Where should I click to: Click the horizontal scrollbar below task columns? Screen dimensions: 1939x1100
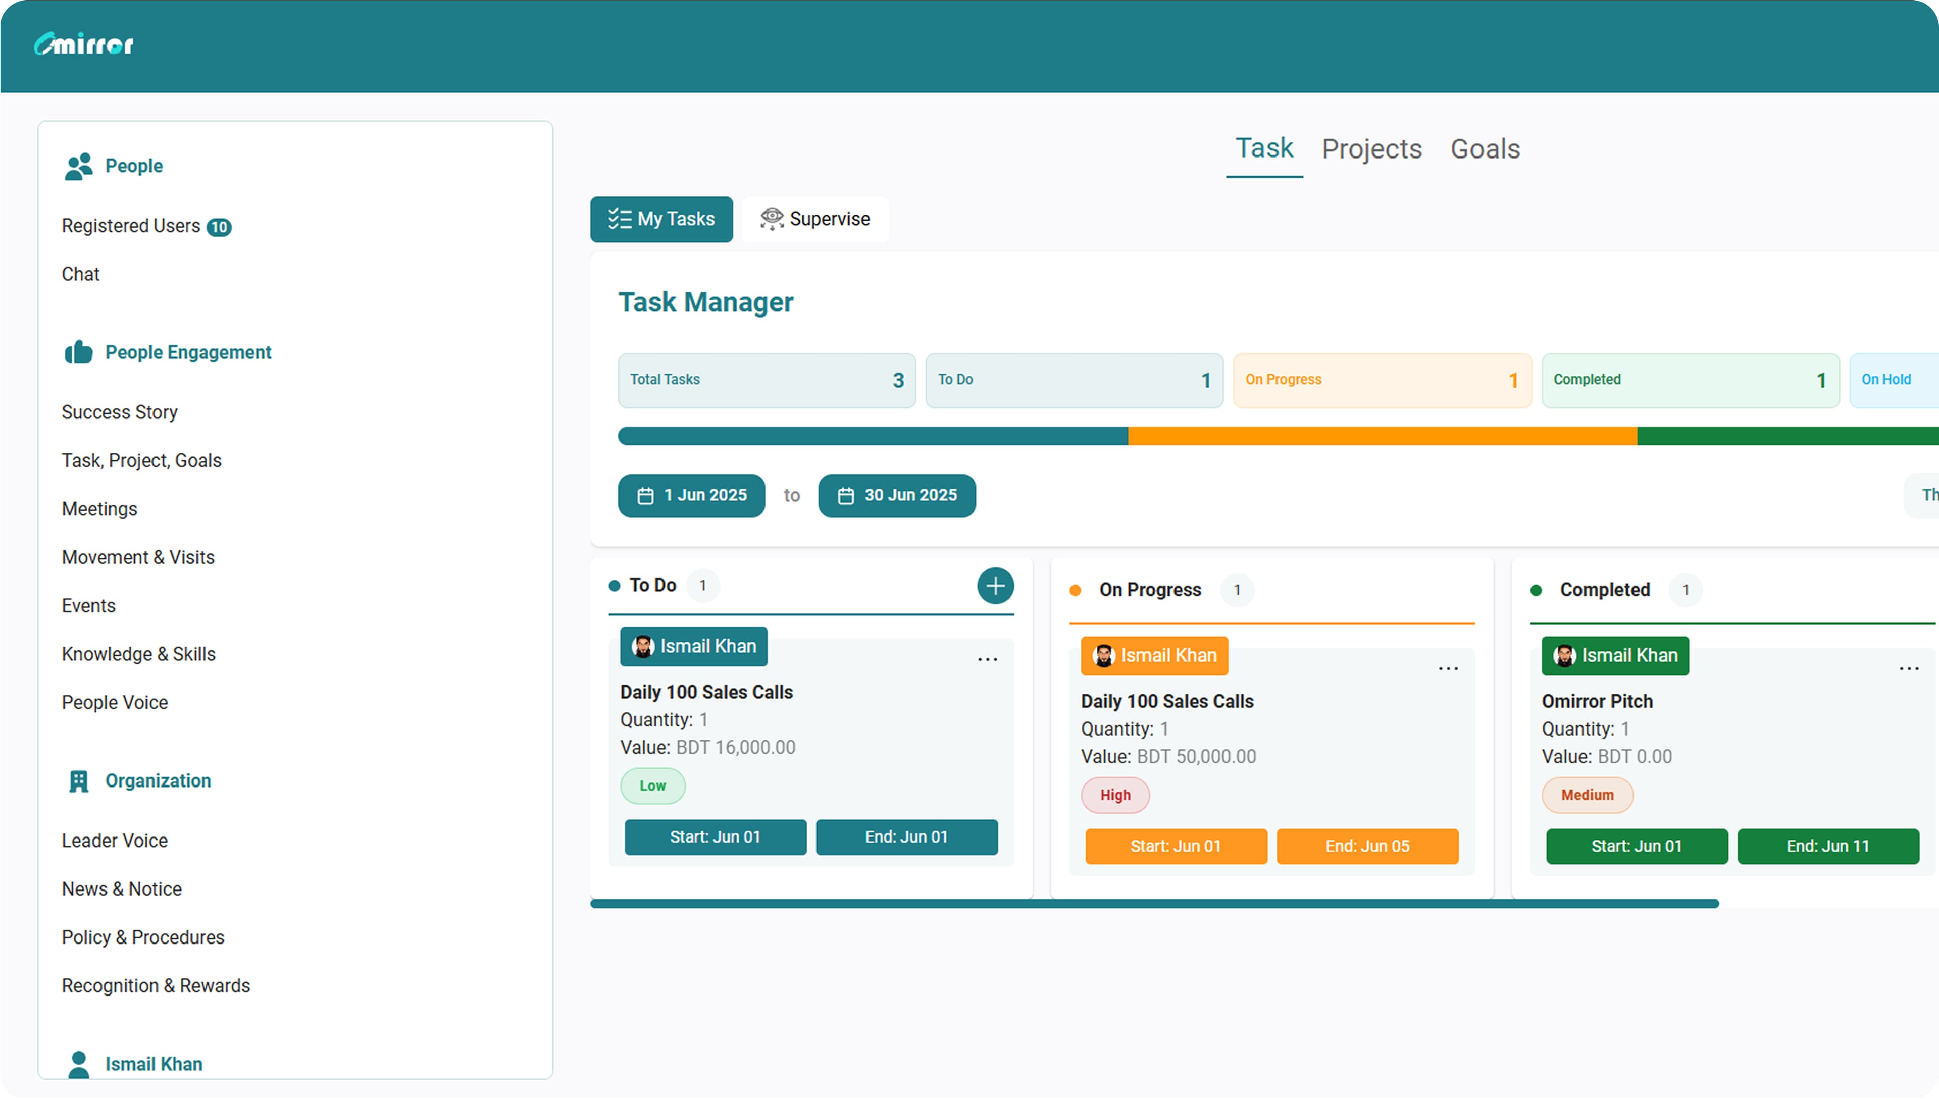coord(1154,904)
